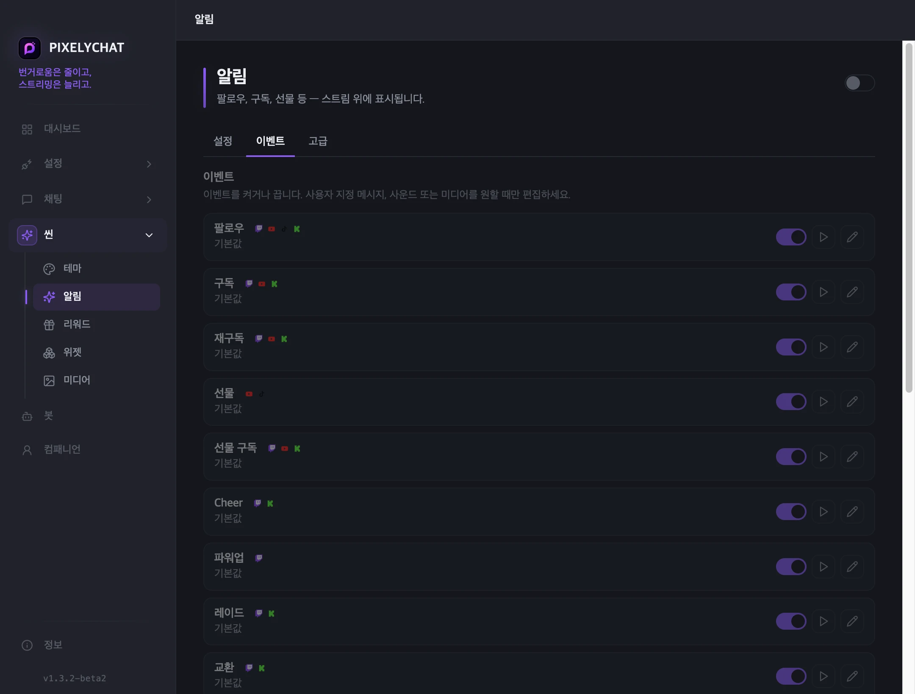Switch to the 고급 tab

pos(318,141)
